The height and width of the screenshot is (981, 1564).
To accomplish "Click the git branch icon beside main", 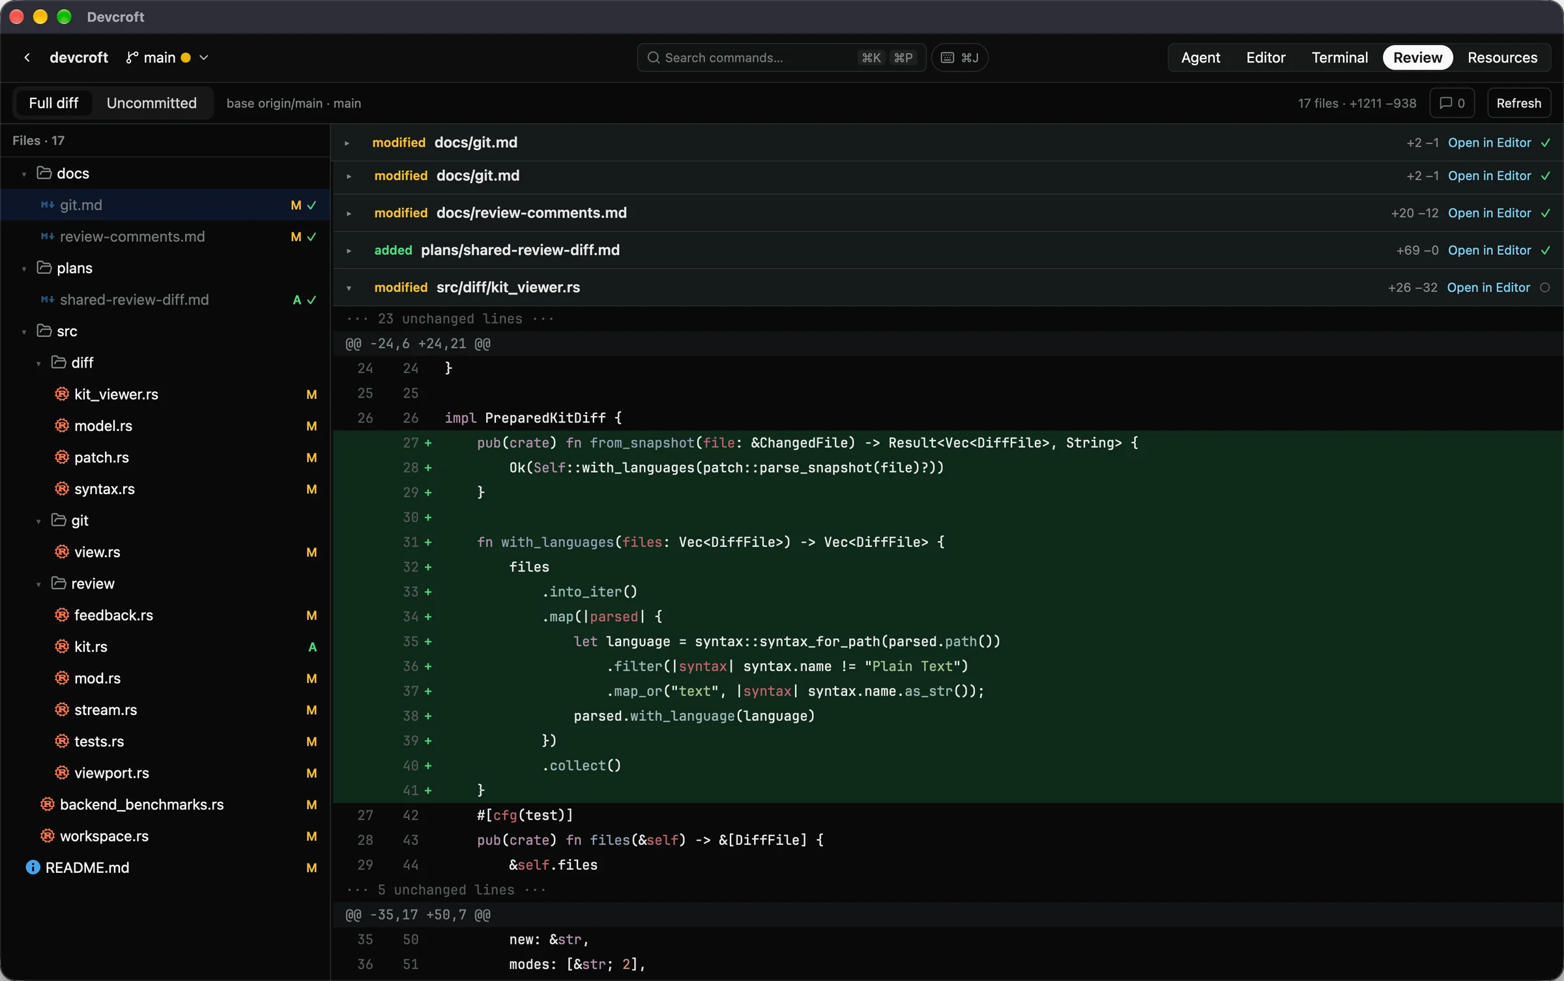I will tap(132, 57).
